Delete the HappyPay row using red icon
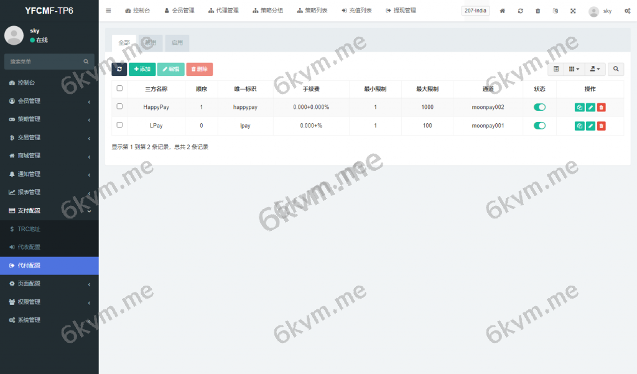Viewport: 637px width, 374px height. (x=601, y=108)
